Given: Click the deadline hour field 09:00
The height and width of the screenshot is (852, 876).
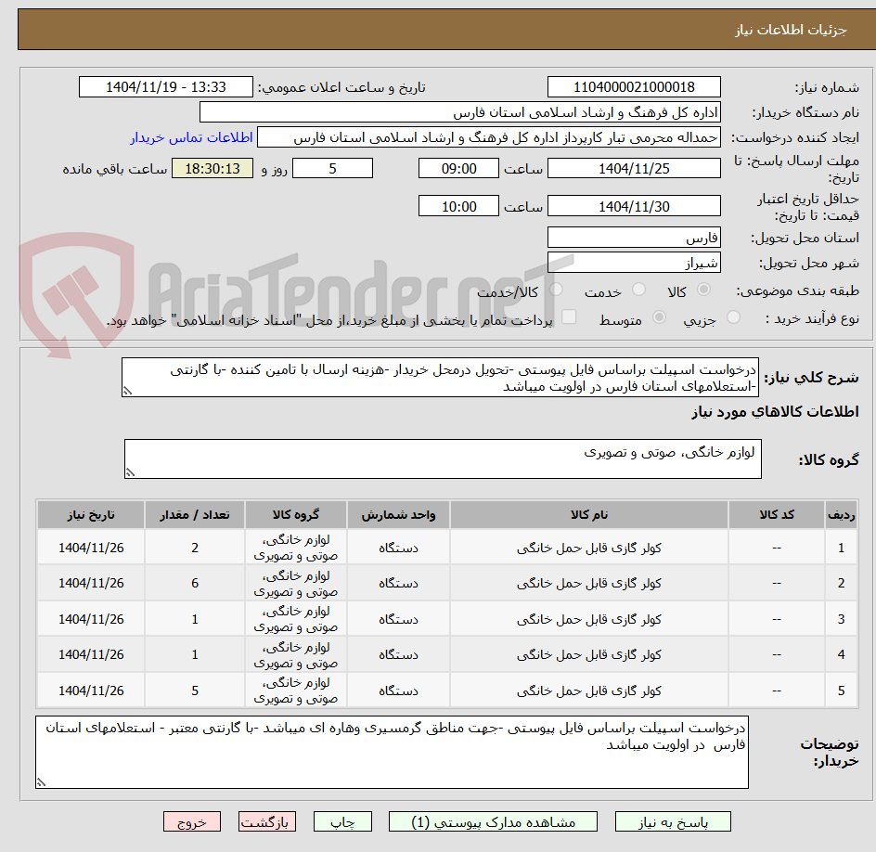Looking at the screenshot, I should [458, 168].
